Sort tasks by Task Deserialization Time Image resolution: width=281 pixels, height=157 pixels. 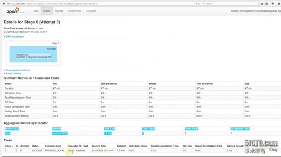point(165,146)
